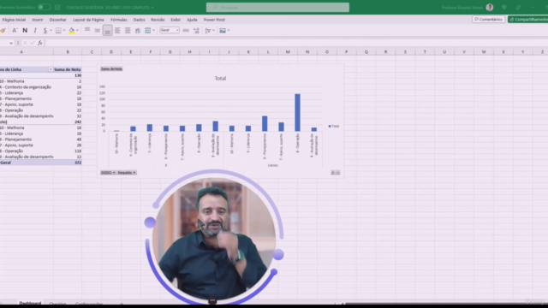
Task: Open the Layout da Página tab
Action: pos(88,20)
